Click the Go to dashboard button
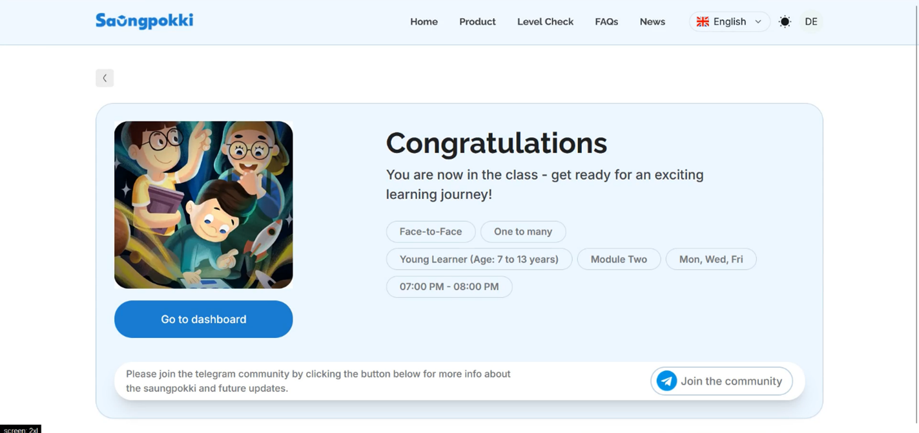919x433 pixels. tap(203, 319)
